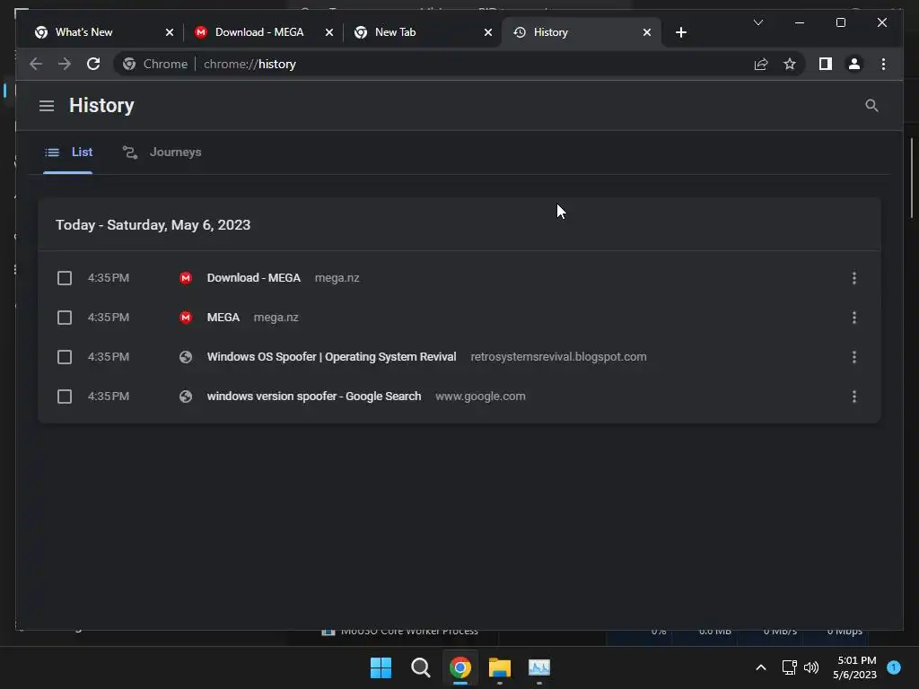Open windows version spoofer - Google Search link

tap(313, 397)
